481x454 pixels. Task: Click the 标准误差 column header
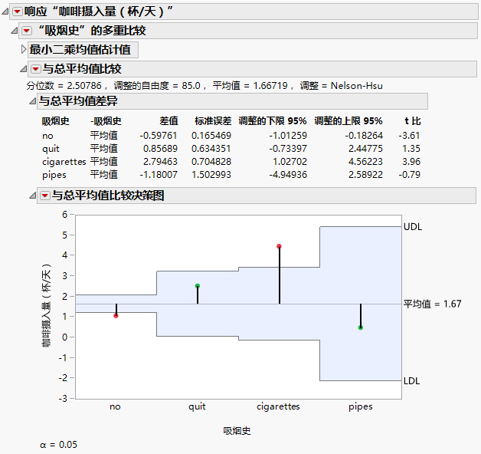point(213,121)
